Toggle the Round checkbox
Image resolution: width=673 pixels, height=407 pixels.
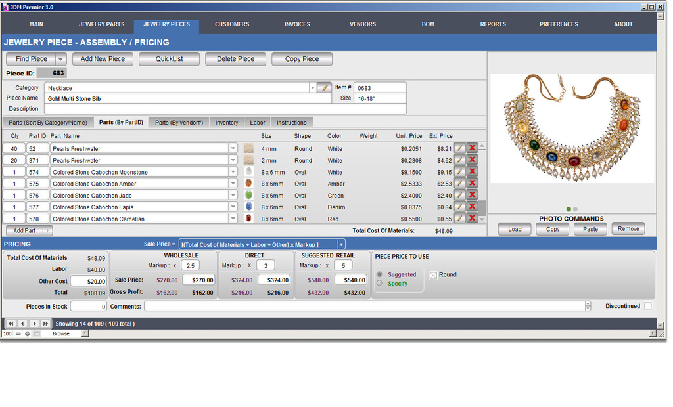[433, 275]
